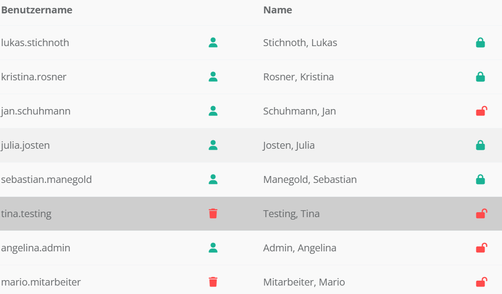Toggle the green lock for Rosner, Kristina
The image size is (502, 294).
[480, 77]
